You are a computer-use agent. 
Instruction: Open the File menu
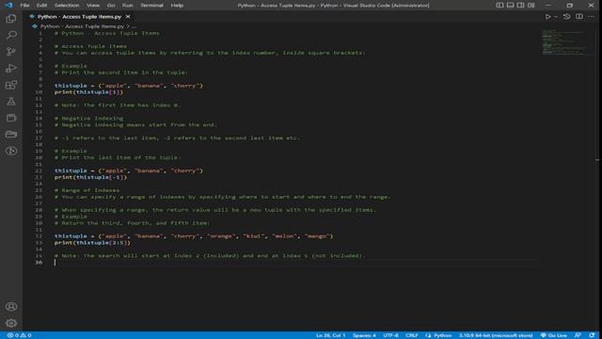(x=24, y=6)
